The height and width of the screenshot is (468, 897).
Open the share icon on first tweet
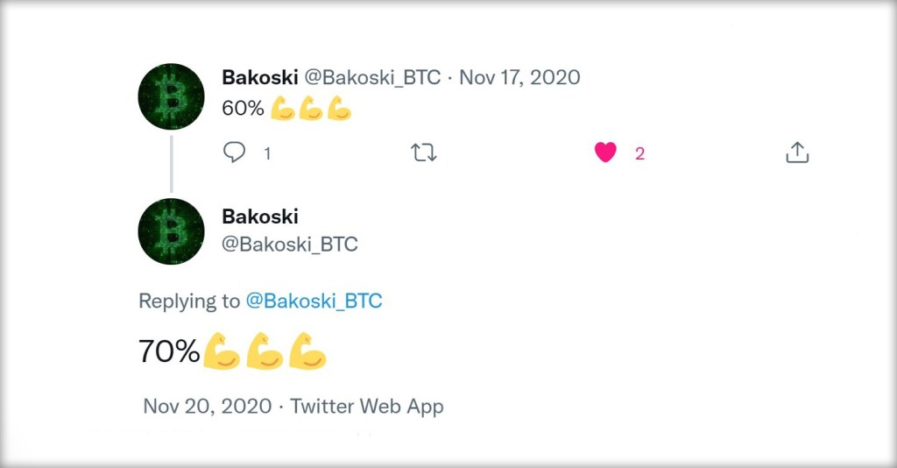click(x=796, y=153)
